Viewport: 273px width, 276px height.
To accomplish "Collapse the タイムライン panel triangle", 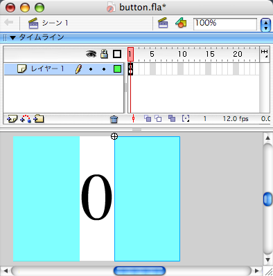I will pos(12,37).
